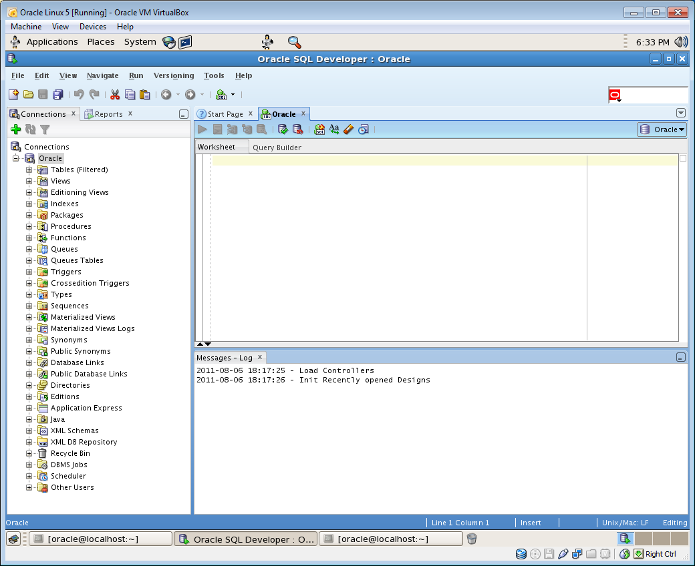This screenshot has height=566, width=695.
Task: Click the green plus New Connection icon
Action: click(x=16, y=129)
